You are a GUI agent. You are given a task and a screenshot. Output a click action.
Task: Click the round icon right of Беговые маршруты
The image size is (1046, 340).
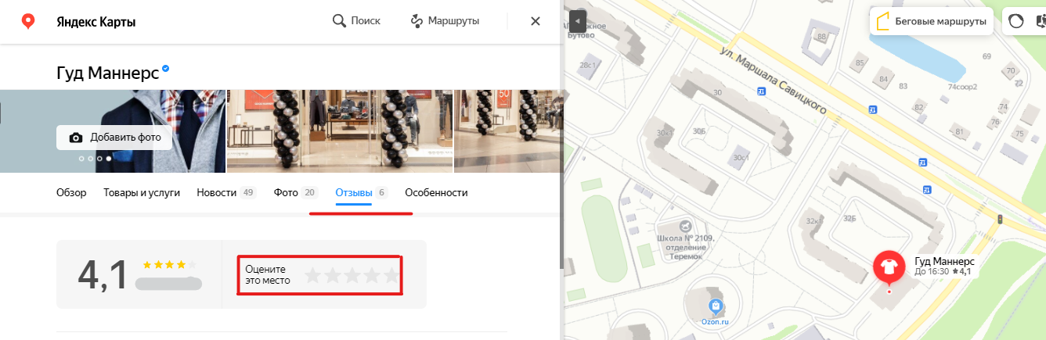[1015, 21]
